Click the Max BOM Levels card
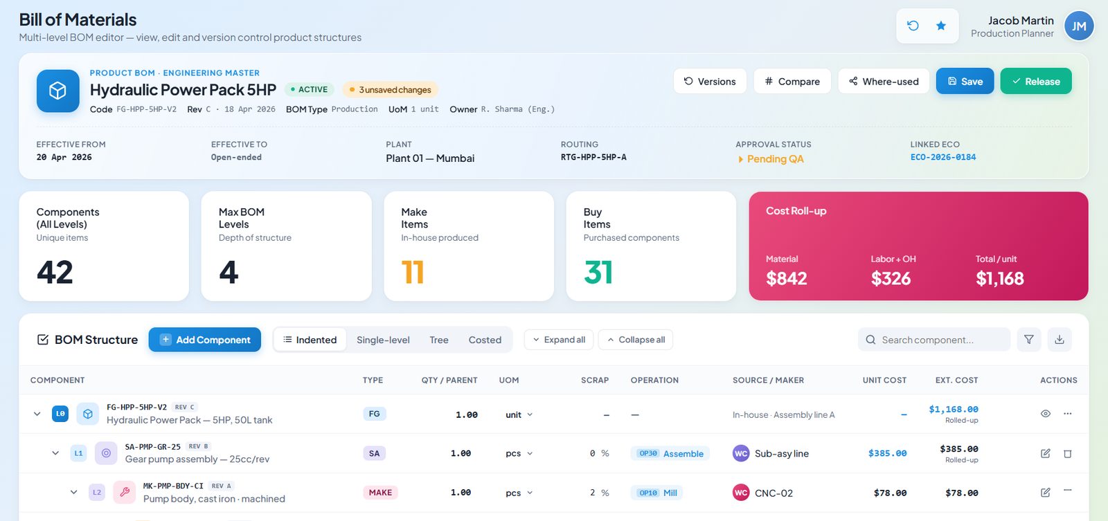Viewport: 1108px width, 521px height. (287, 246)
